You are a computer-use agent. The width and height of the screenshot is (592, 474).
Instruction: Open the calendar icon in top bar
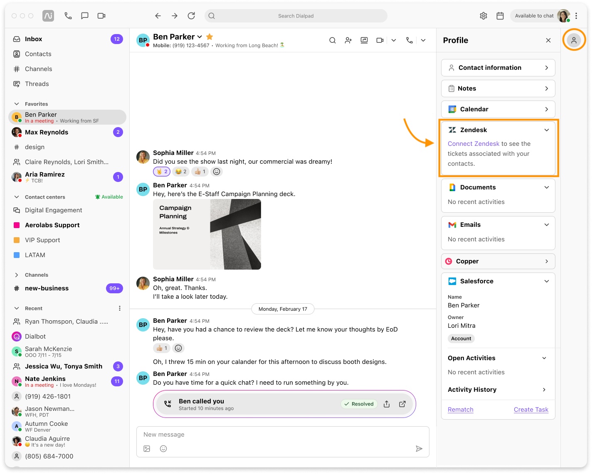tap(500, 16)
